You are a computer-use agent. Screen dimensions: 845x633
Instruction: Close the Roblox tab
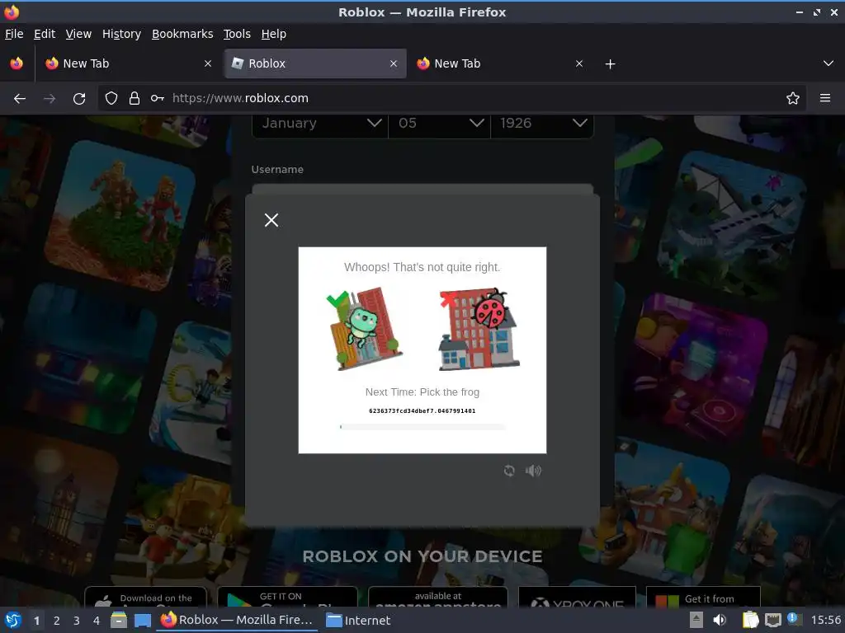(x=394, y=63)
